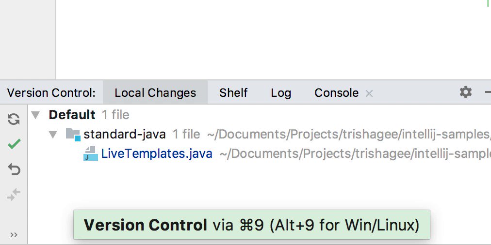Click the Version Control shortcut hint banner
The width and height of the screenshot is (491, 245).
(x=251, y=225)
